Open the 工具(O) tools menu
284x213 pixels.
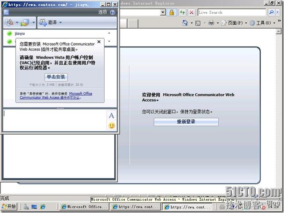click(262, 23)
